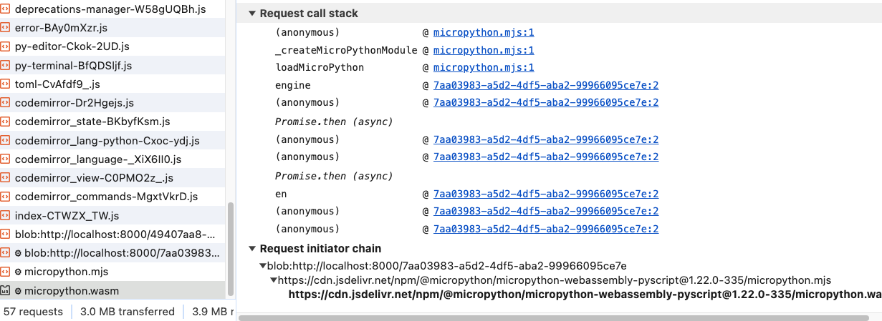Image resolution: width=882 pixels, height=321 pixels.
Task: Open micropython.mjs:1 link for loadMicroPython
Action: pyautogui.click(x=484, y=68)
